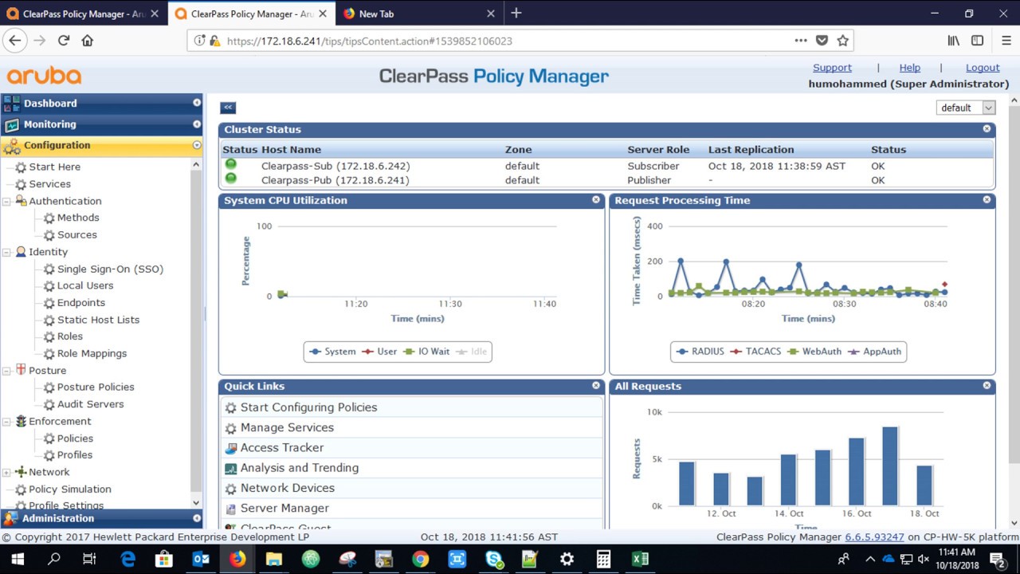
Task: Click the Analysis and Trending icon
Action: [230, 468]
